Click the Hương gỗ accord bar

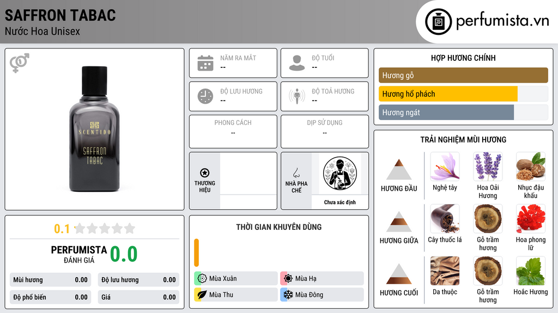[x=463, y=75]
